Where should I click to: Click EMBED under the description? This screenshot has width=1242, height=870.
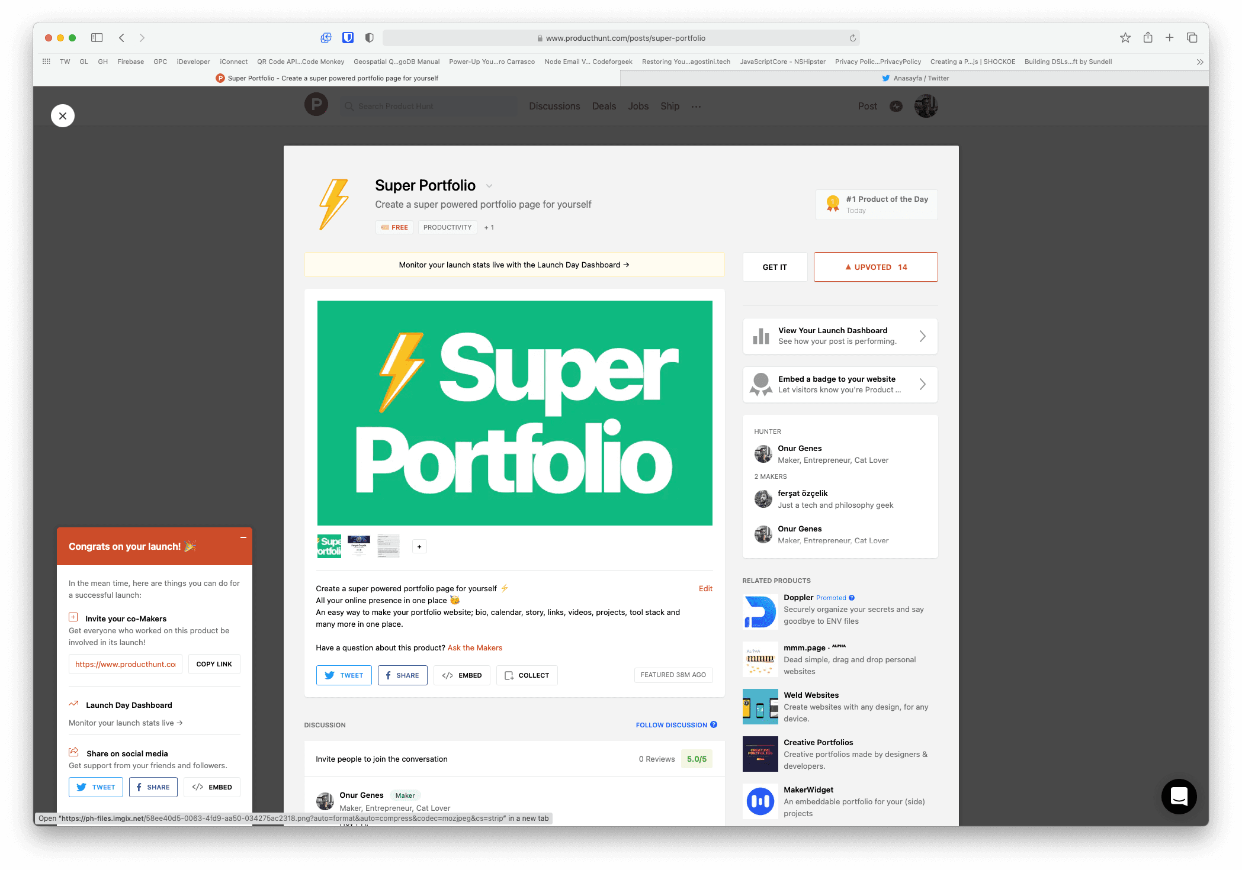[462, 675]
